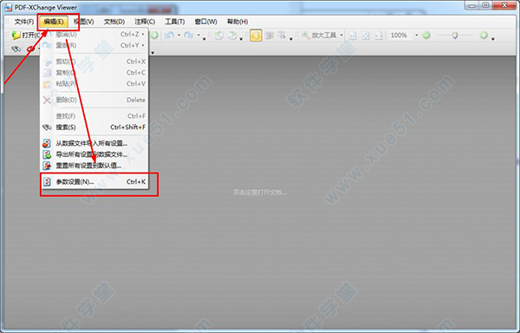The height and width of the screenshot is (333, 520).
Task: Click the 删除(D) menu entry
Action: [94, 100]
